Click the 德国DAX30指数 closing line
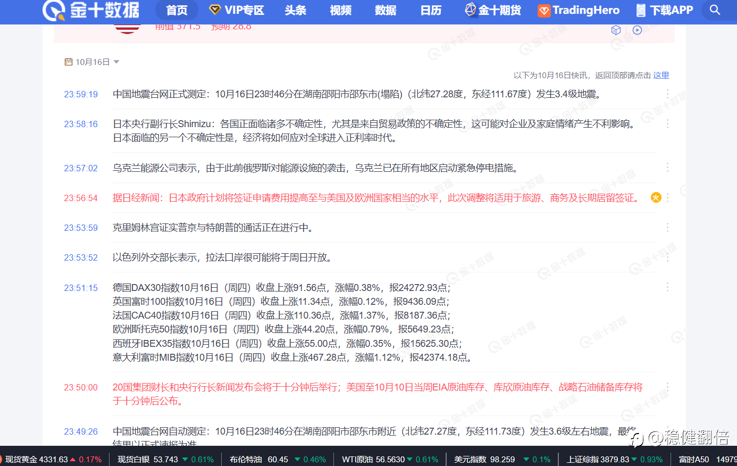Viewport: 737px width, 466px height. pyautogui.click(x=282, y=288)
